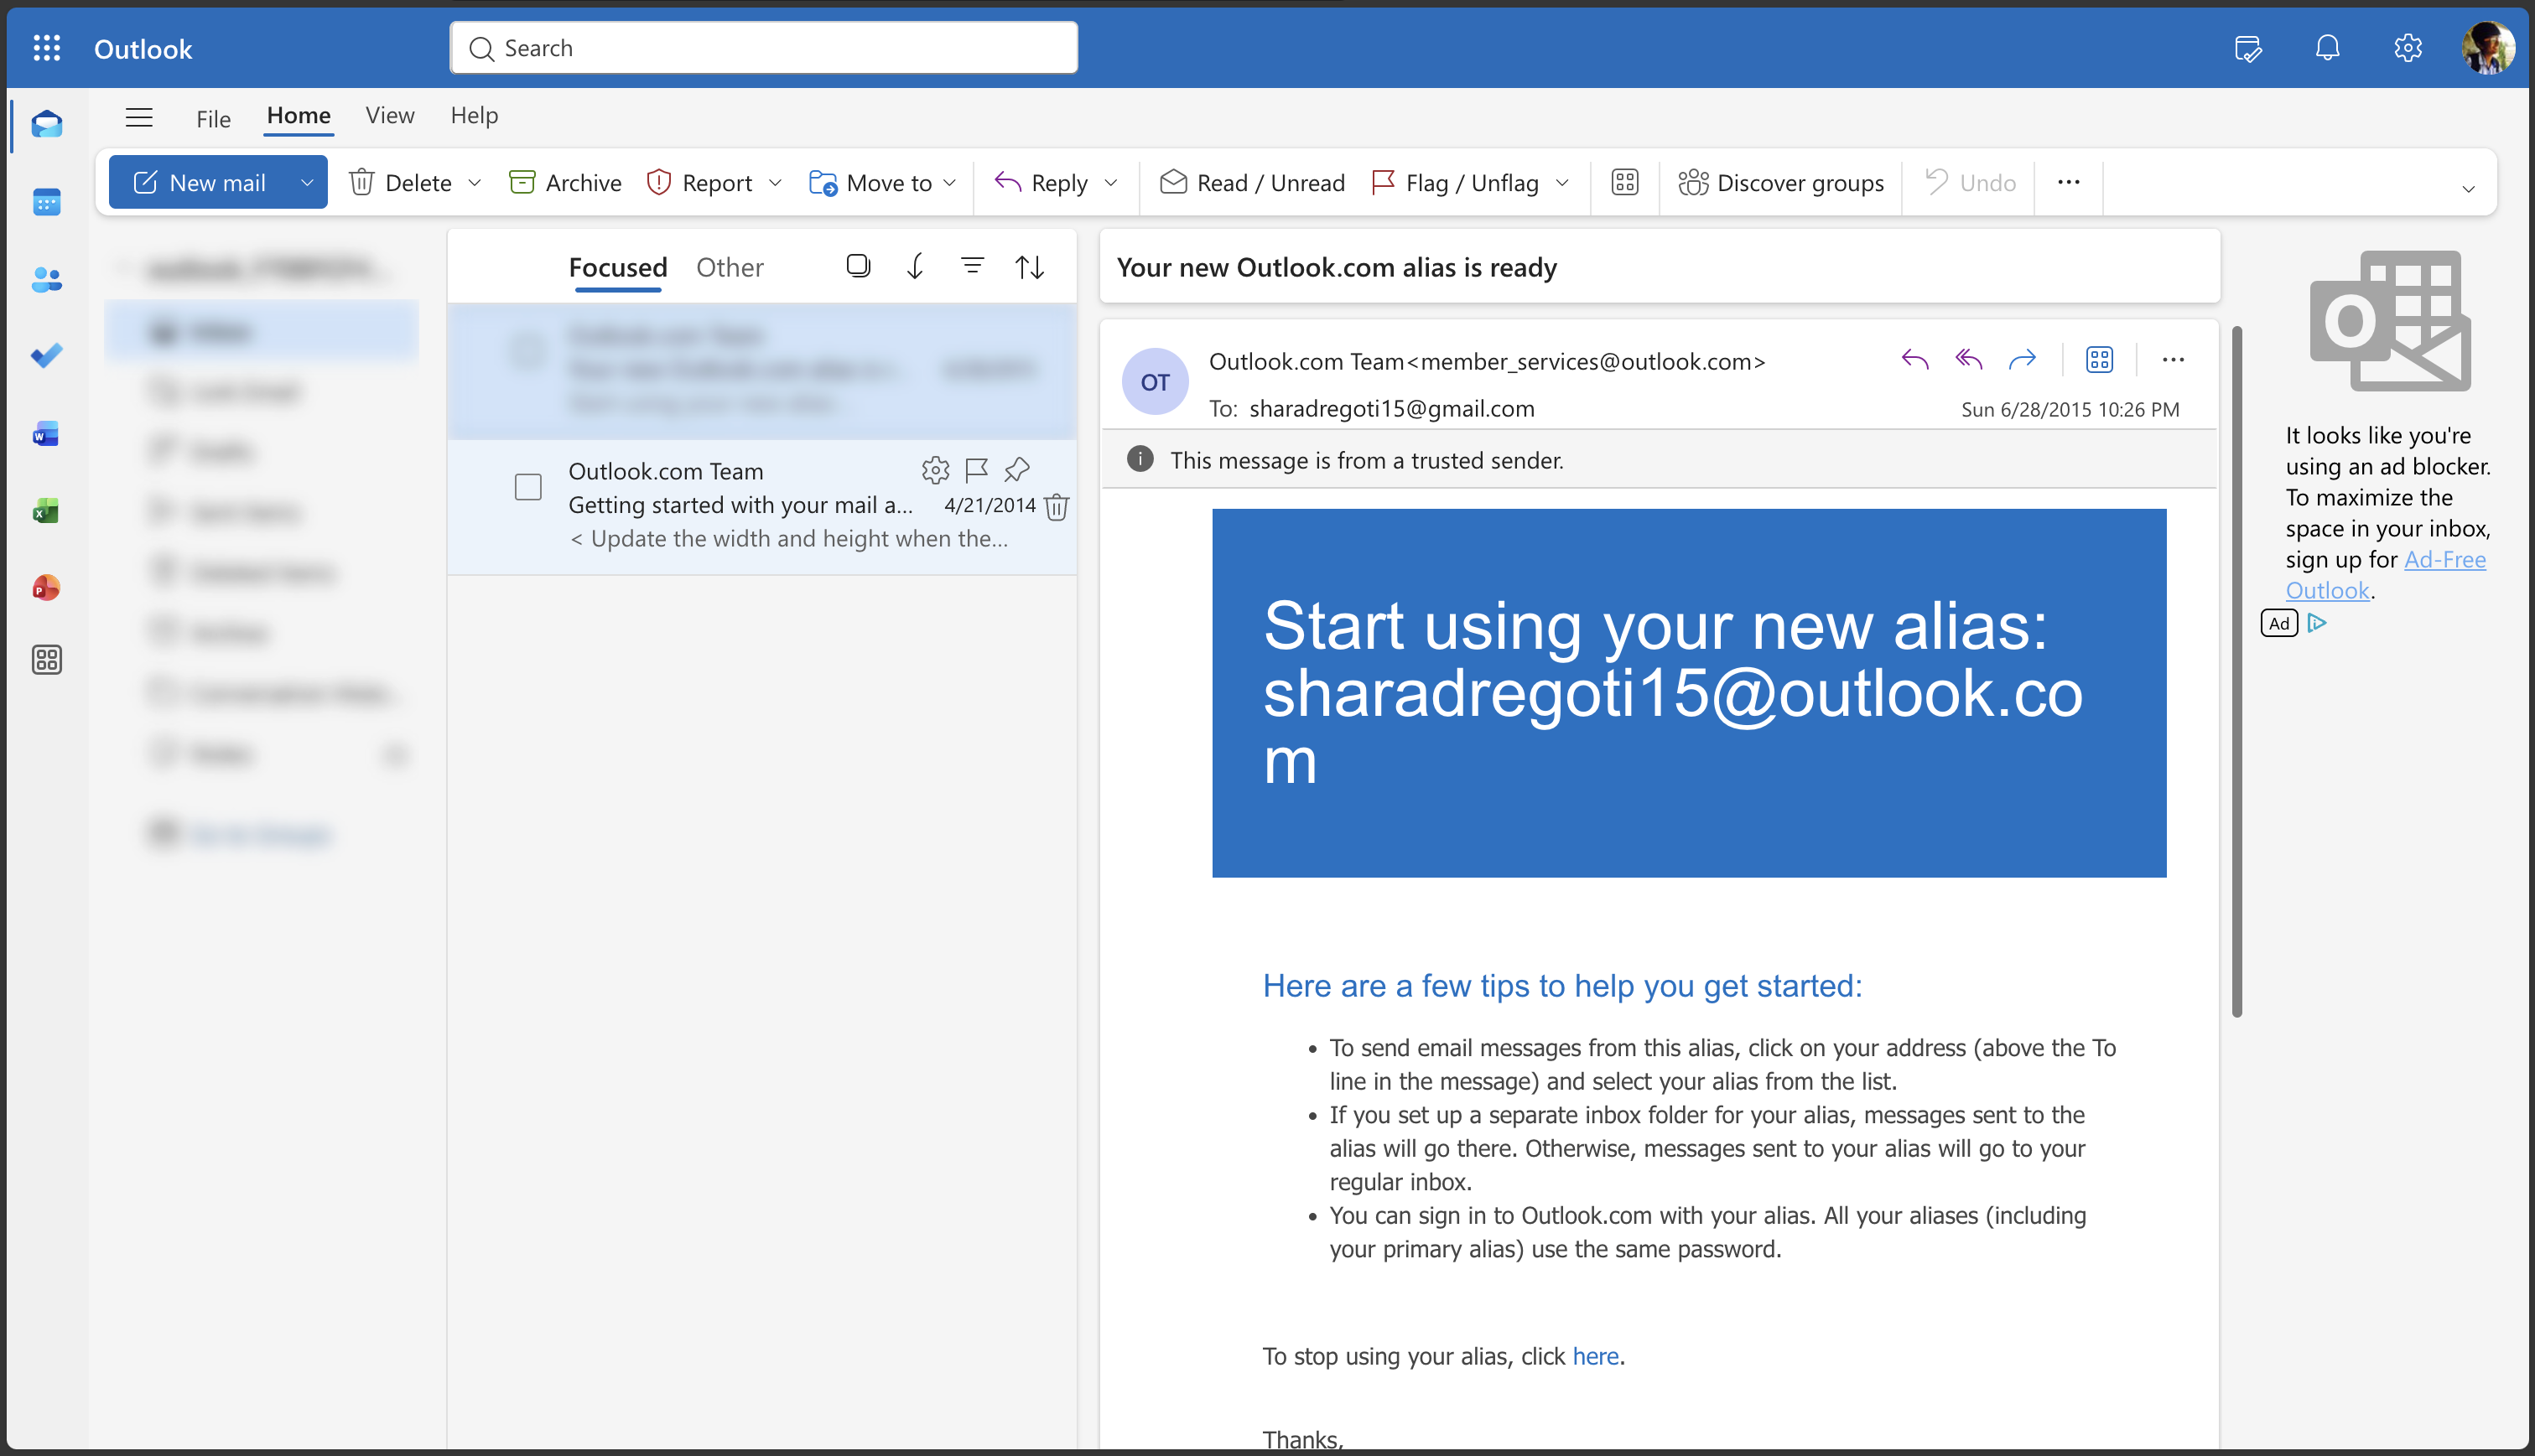This screenshot has height=1456, width=2535.
Task: Expand the Reply dropdown arrow
Action: (x=1110, y=182)
